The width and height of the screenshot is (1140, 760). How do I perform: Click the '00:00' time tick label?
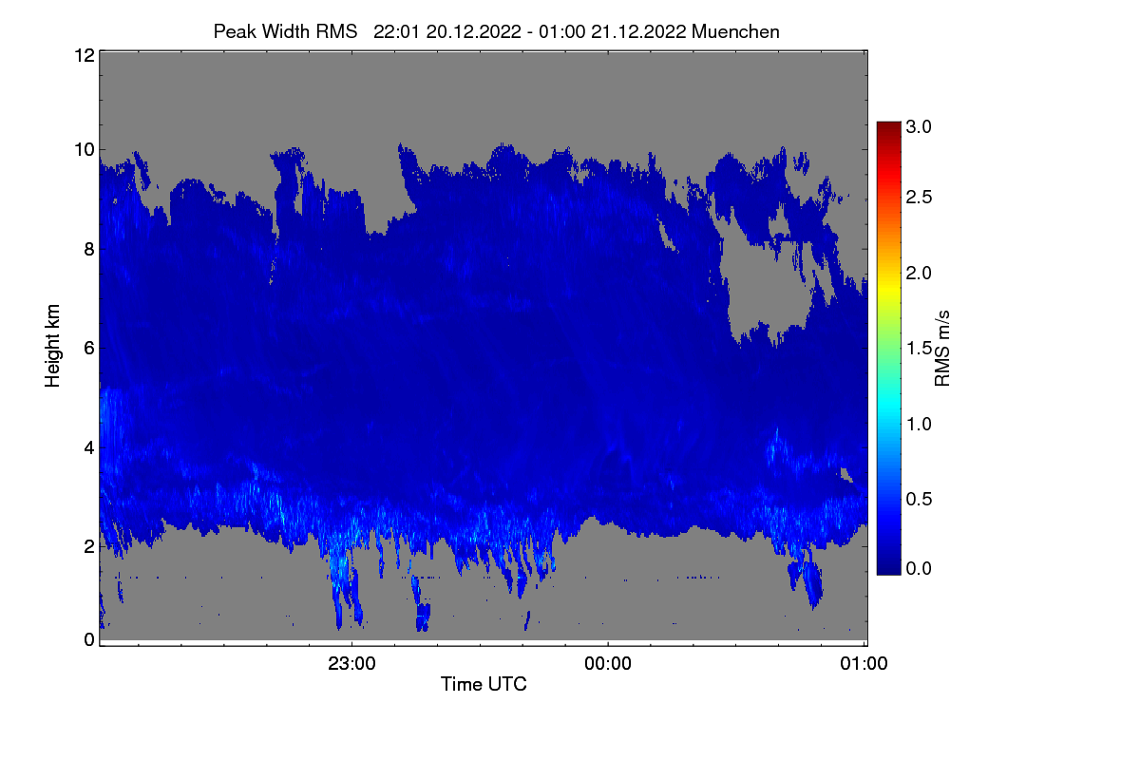608,664
